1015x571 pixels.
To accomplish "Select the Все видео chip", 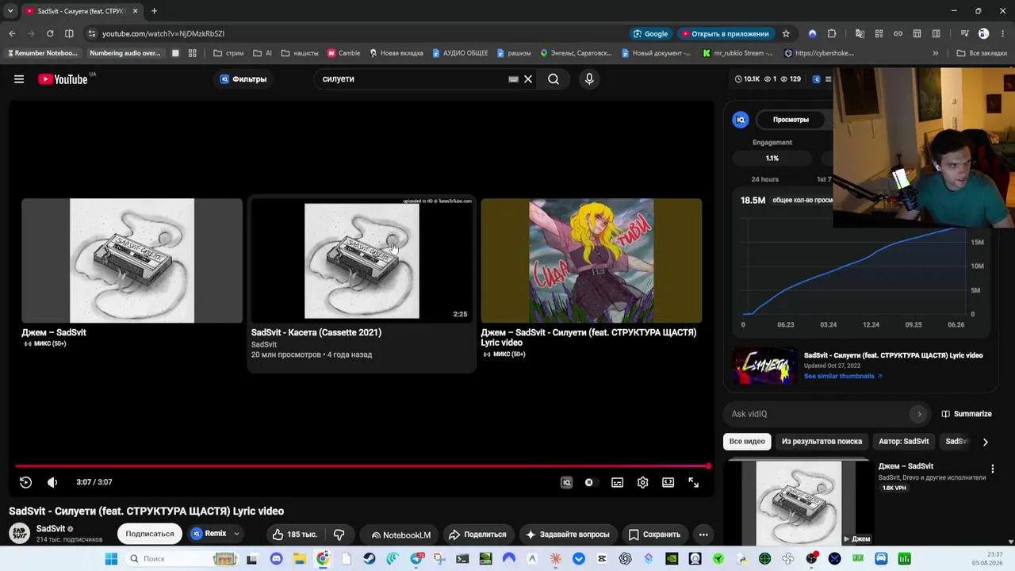I will tap(747, 442).
